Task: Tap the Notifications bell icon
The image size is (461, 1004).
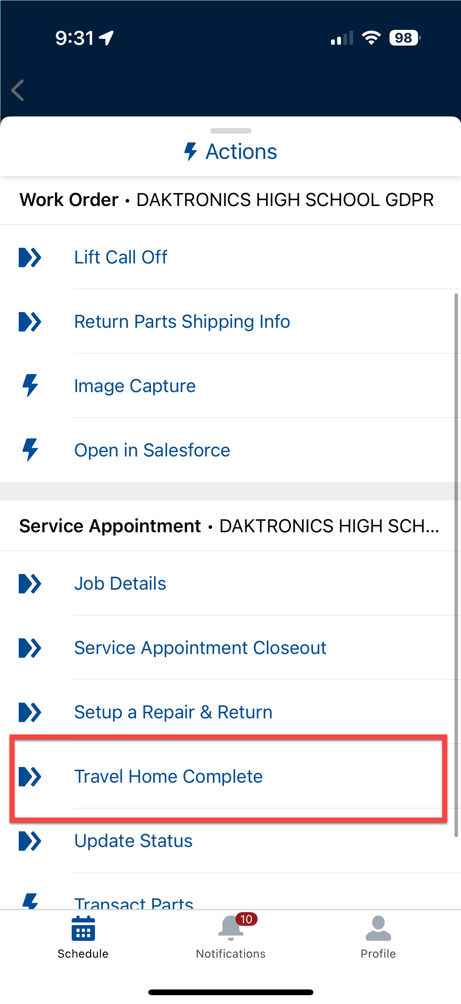Action: coord(231,927)
